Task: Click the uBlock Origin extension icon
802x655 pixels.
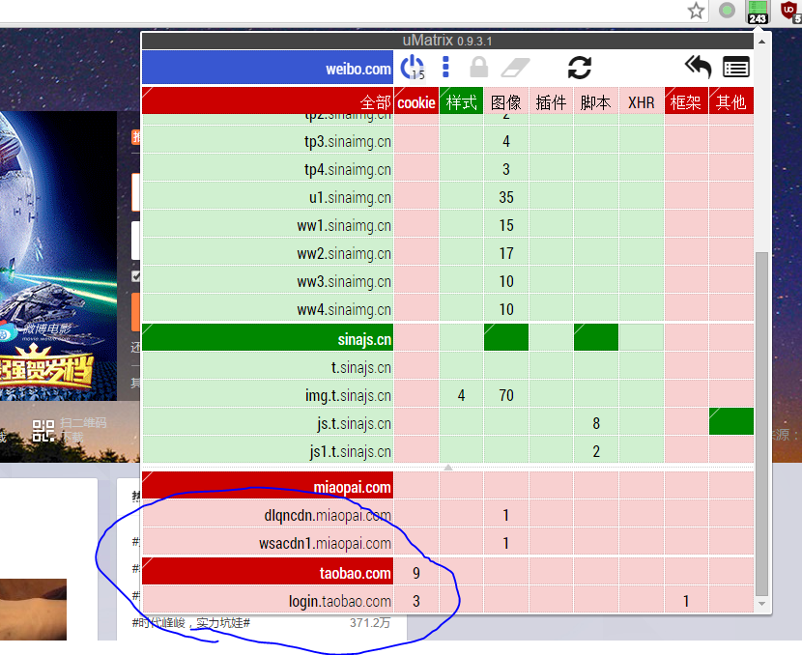Action: click(x=789, y=12)
